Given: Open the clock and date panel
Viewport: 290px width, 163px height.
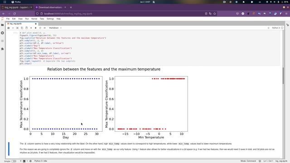Looking at the screenshot, I should click(145, 2).
